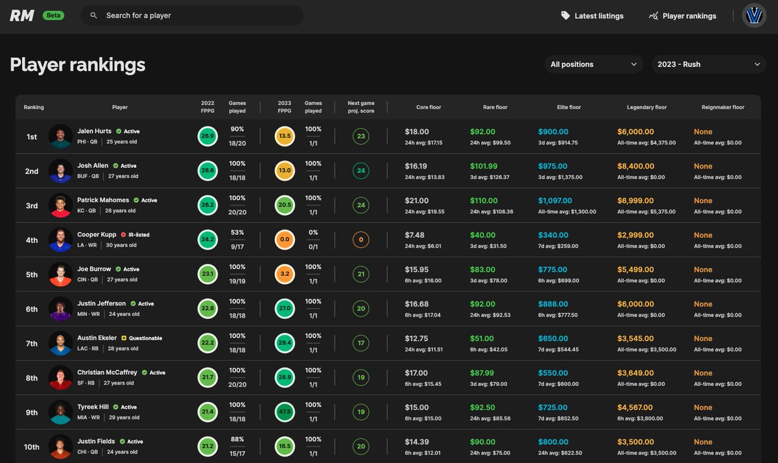Select the Player rankings navigation item
Screen dimensions: 778x463
click(x=689, y=15)
